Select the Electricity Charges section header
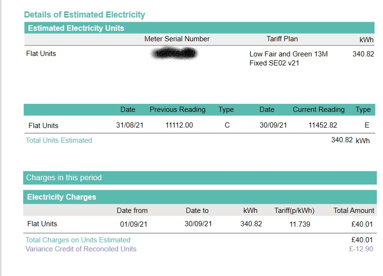 [x=200, y=197]
